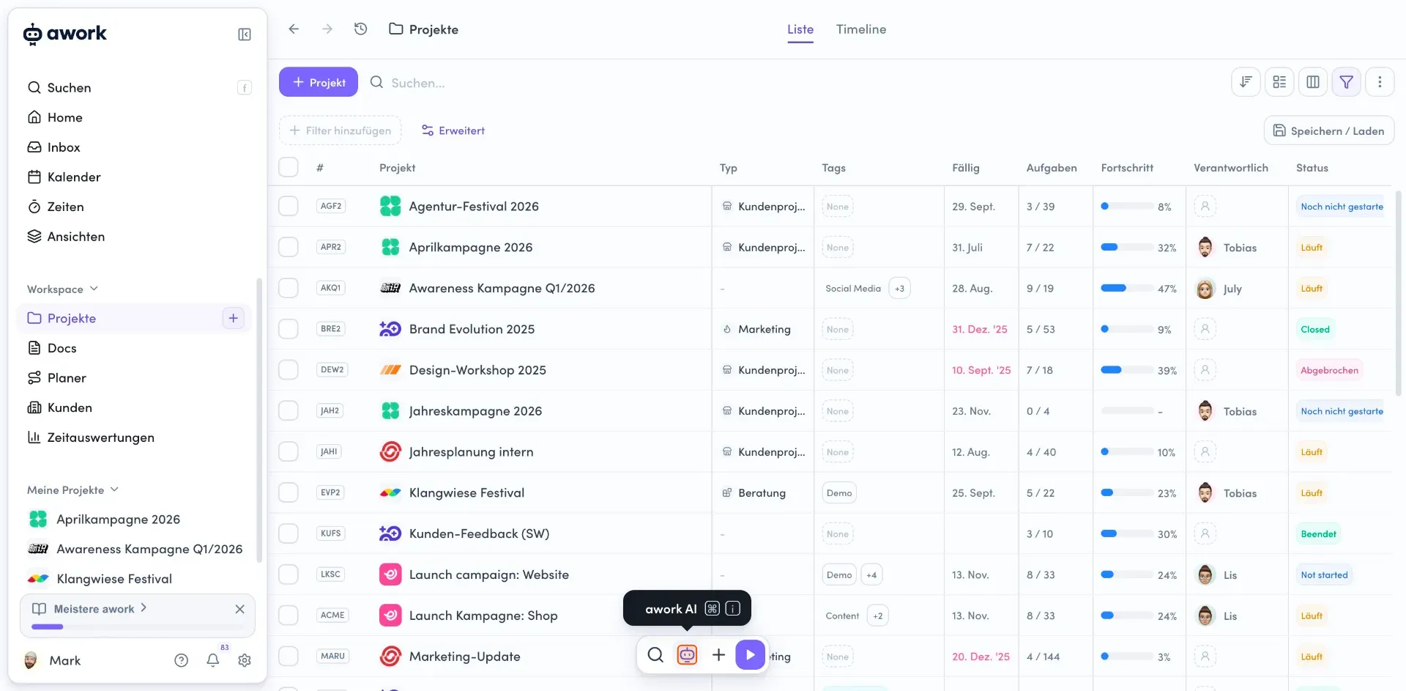The height and width of the screenshot is (691, 1406).
Task: Select the Brand Evolution 2025 checkbox
Action: tap(289, 329)
